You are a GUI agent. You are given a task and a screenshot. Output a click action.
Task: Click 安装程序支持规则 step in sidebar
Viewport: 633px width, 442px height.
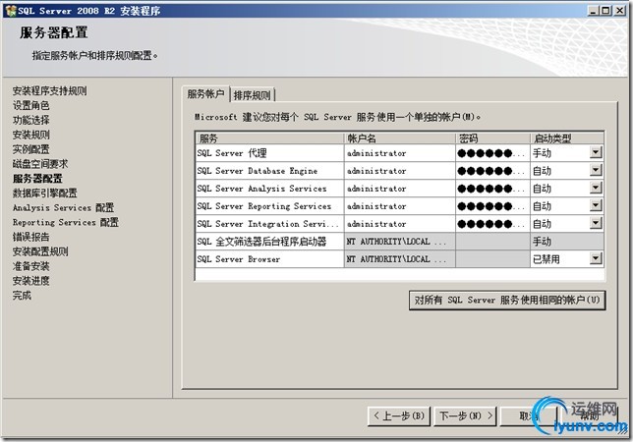(50, 90)
